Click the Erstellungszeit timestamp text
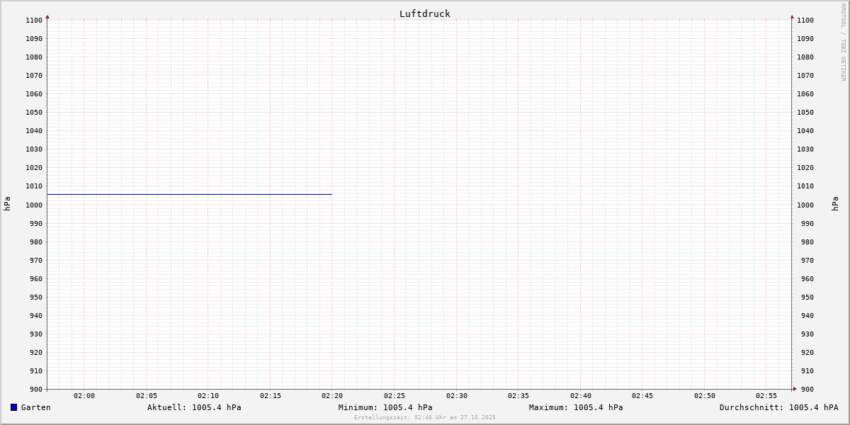The height and width of the screenshot is (425, 850). pos(425,418)
